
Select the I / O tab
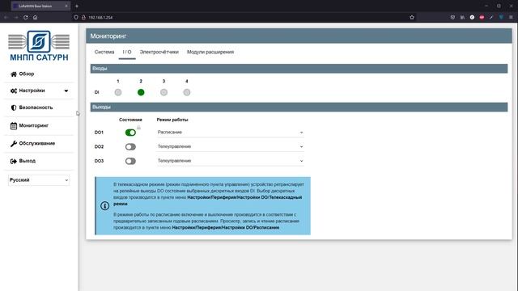127,52
